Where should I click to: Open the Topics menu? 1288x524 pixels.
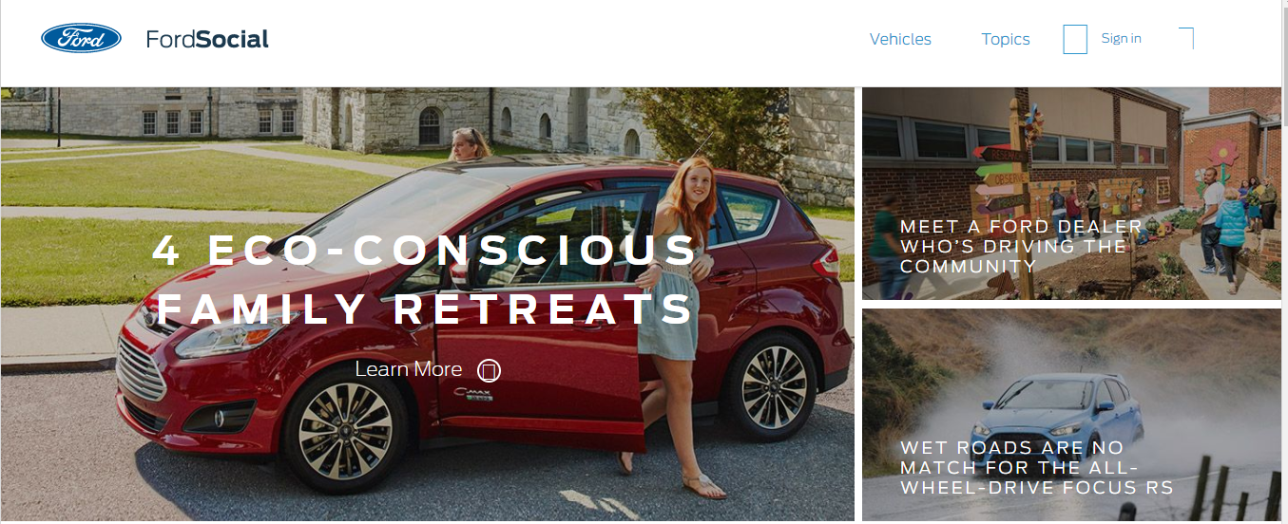tap(1006, 39)
